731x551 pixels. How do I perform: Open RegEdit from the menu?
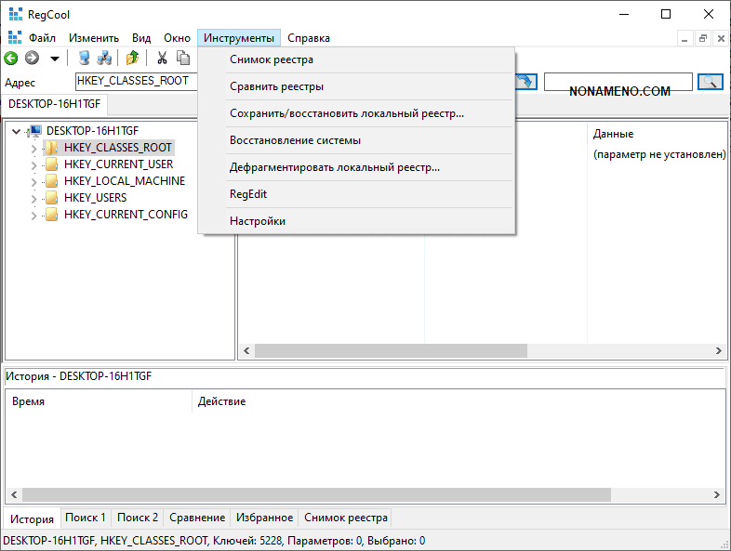coord(248,194)
